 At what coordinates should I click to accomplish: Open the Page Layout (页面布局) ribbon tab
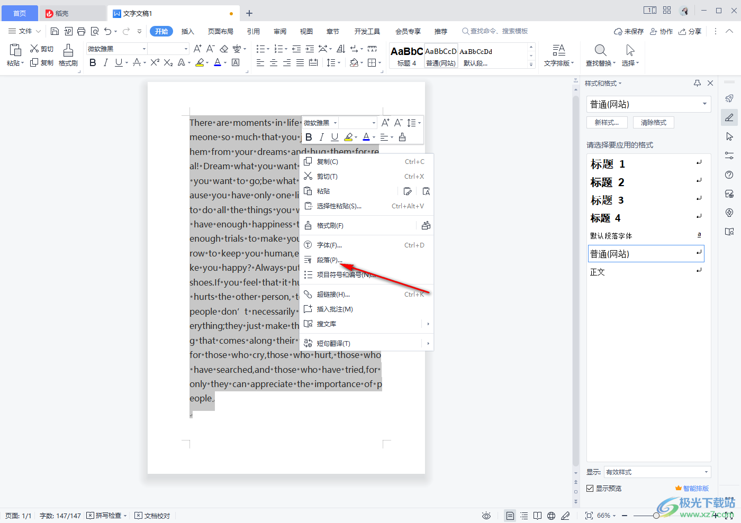(220, 31)
